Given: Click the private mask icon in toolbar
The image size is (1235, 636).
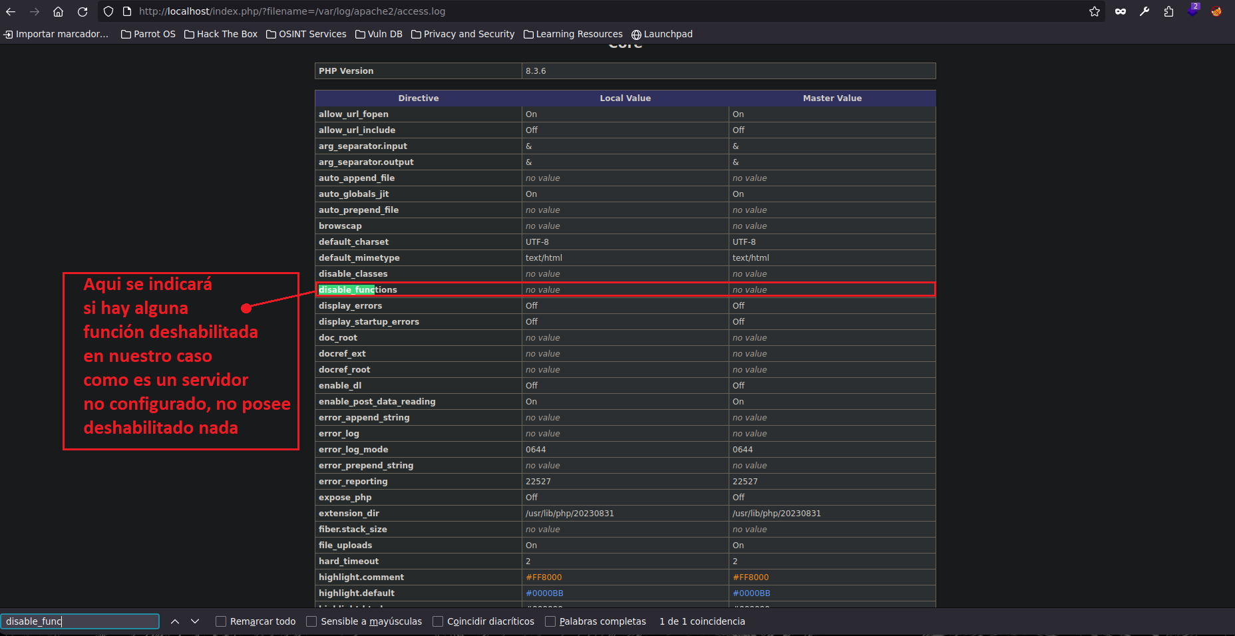Looking at the screenshot, I should [1121, 11].
